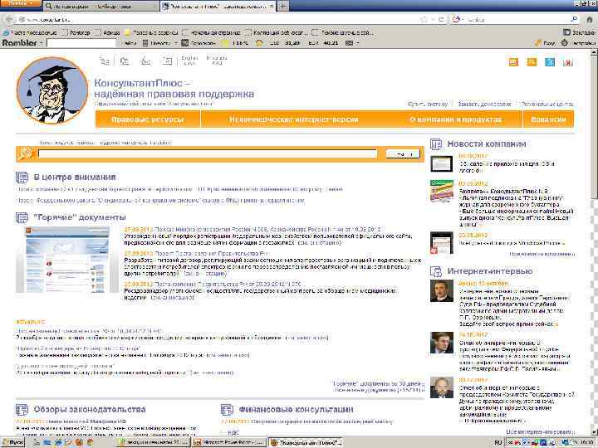Click the magnifier icon in orange search bar
This screenshot has height=448, width=598.
pos(26,154)
